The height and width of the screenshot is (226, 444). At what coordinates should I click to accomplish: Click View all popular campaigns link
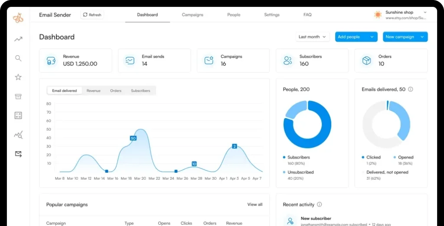[255, 204]
